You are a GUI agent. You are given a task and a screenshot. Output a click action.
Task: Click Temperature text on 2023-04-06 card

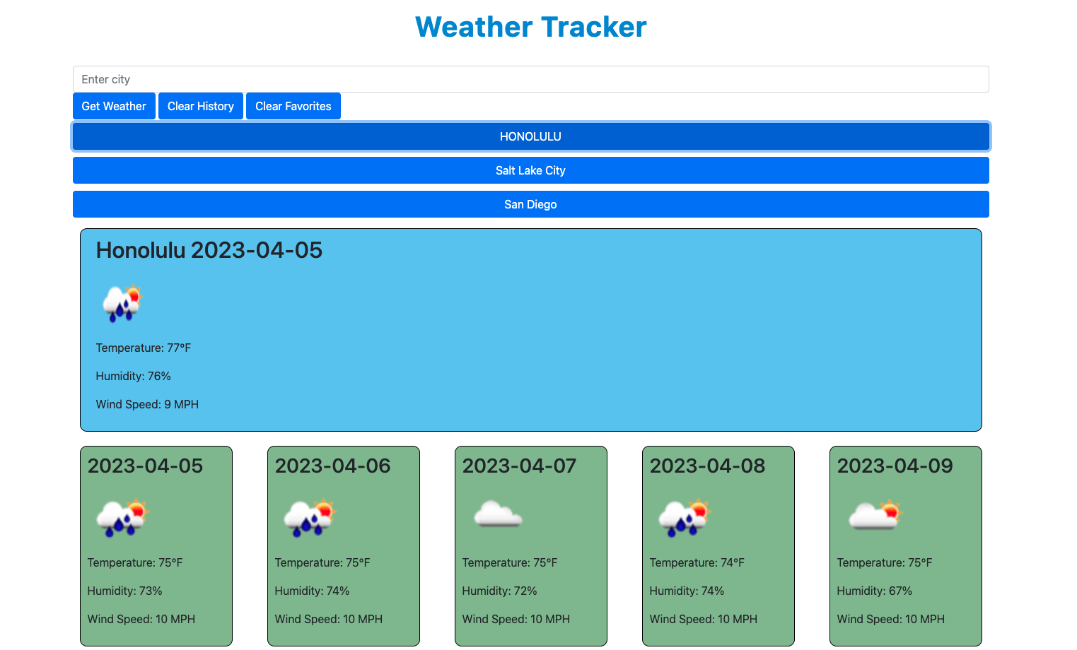pos(322,562)
